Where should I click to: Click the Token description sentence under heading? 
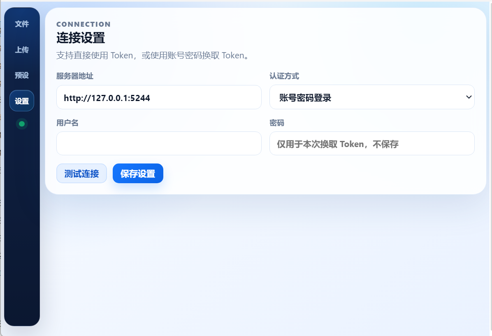click(x=153, y=55)
